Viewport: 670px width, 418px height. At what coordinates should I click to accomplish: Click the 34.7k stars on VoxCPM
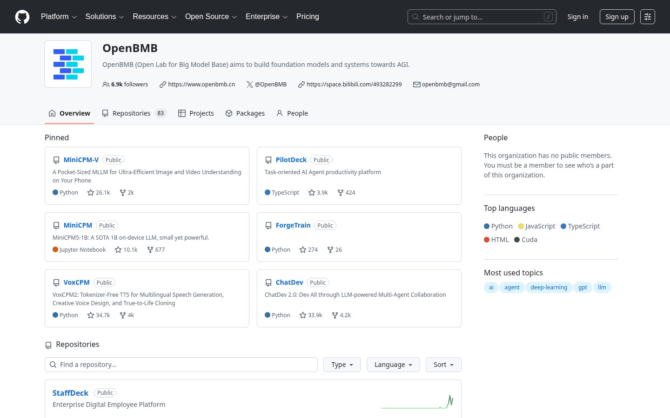pyautogui.click(x=99, y=315)
